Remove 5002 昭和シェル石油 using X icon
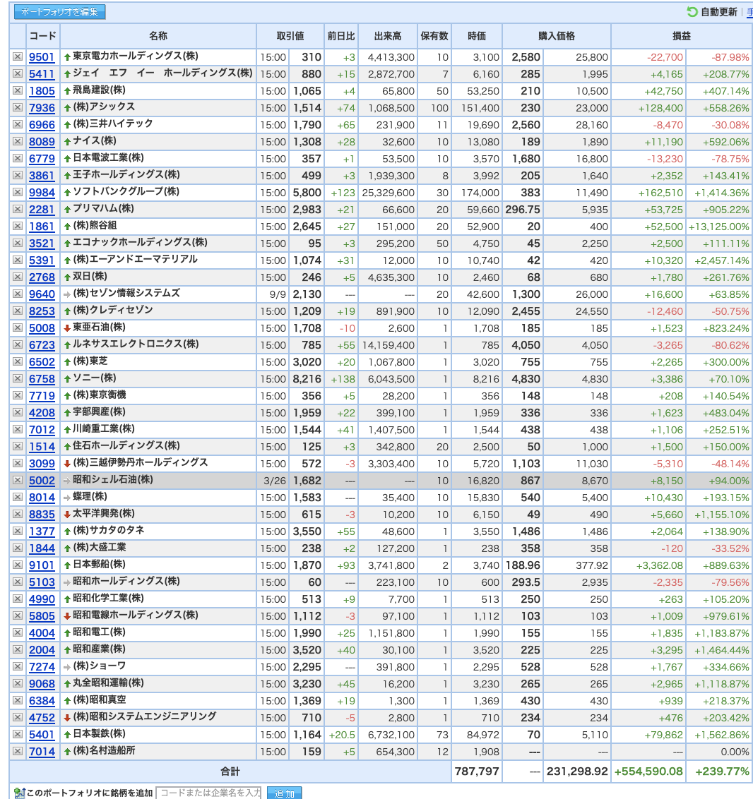 pos(18,480)
